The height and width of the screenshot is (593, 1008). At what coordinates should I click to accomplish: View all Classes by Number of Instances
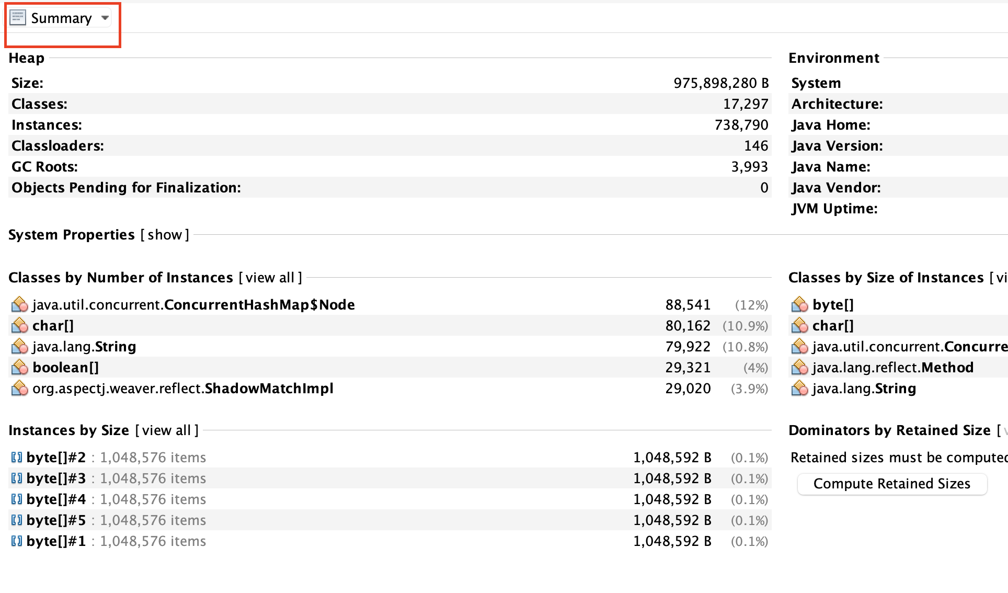270,278
